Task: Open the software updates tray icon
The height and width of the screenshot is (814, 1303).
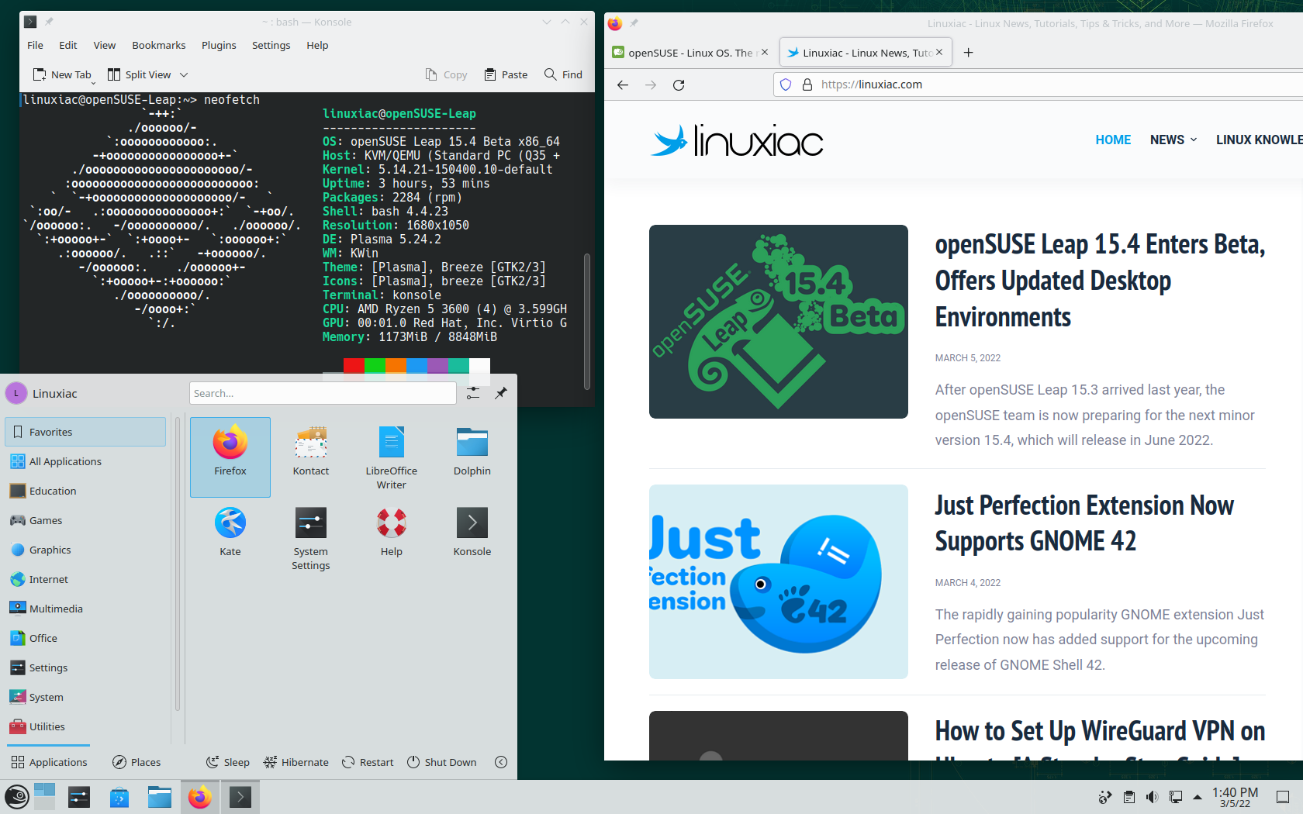Action: tap(1105, 797)
